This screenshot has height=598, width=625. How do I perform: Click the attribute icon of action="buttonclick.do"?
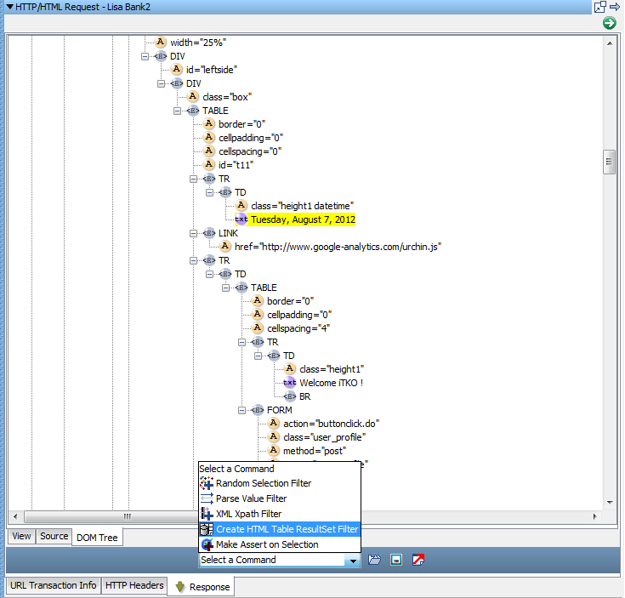pos(274,423)
